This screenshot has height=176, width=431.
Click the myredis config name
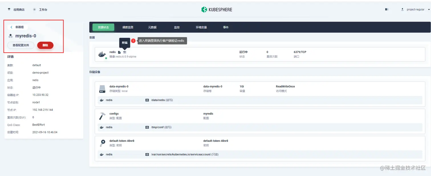pos(208,114)
